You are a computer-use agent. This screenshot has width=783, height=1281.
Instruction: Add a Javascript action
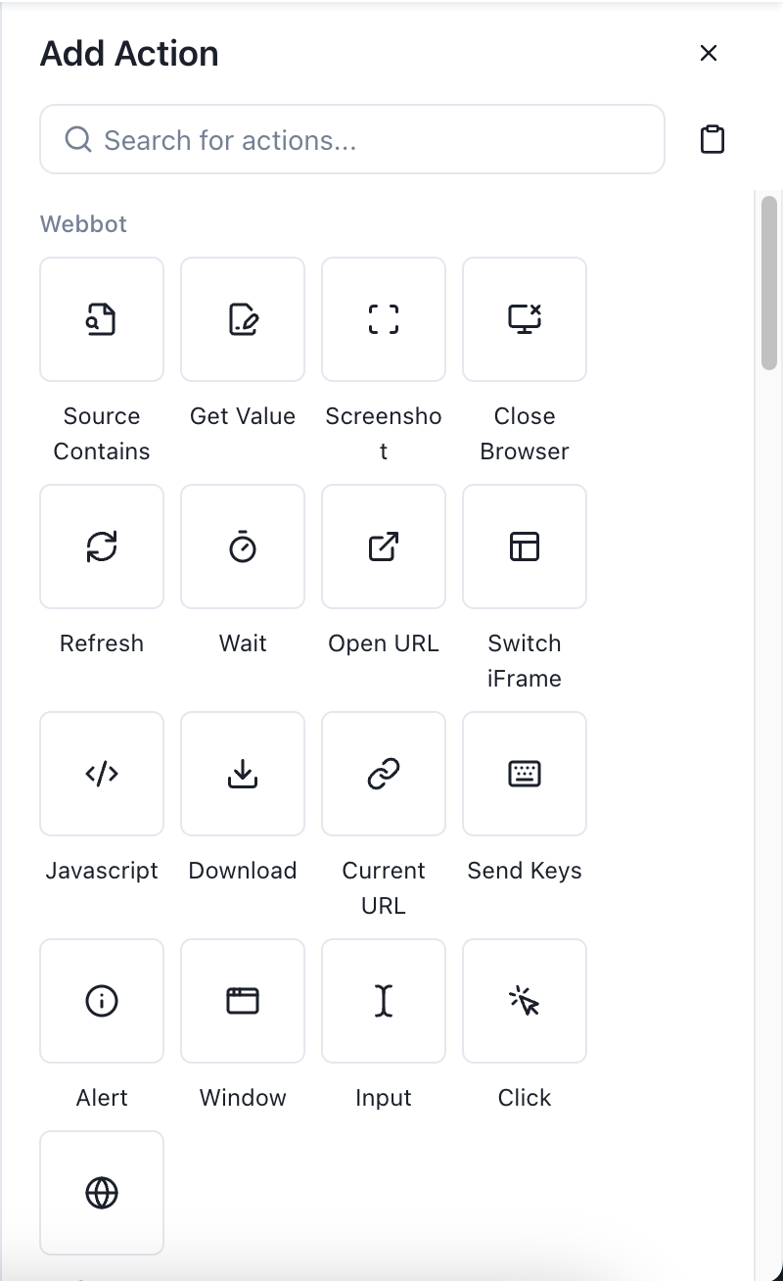tap(102, 774)
